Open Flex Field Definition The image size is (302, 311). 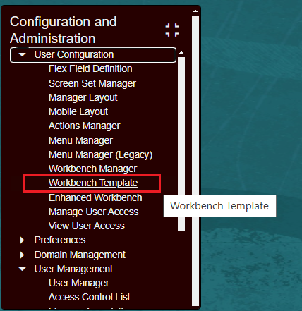click(x=90, y=69)
